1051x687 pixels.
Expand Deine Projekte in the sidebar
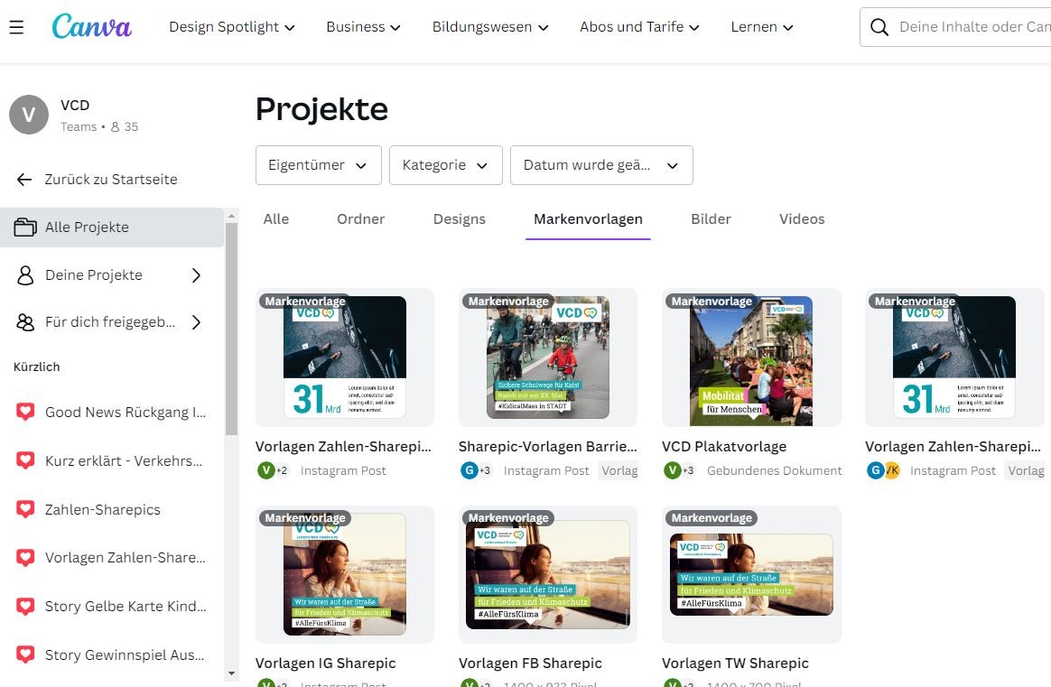[196, 275]
